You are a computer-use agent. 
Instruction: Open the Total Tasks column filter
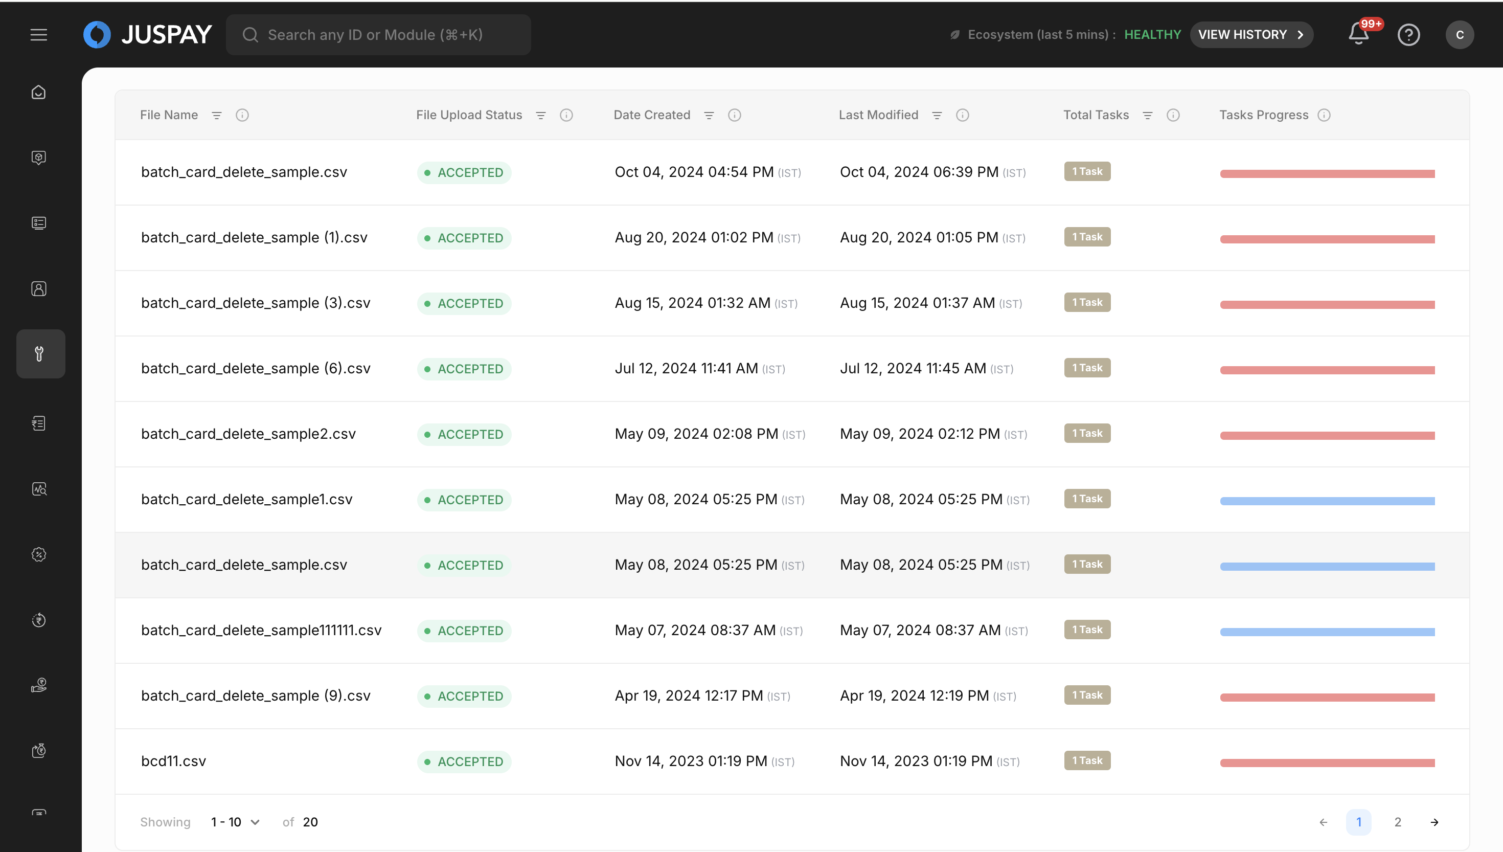1147,115
